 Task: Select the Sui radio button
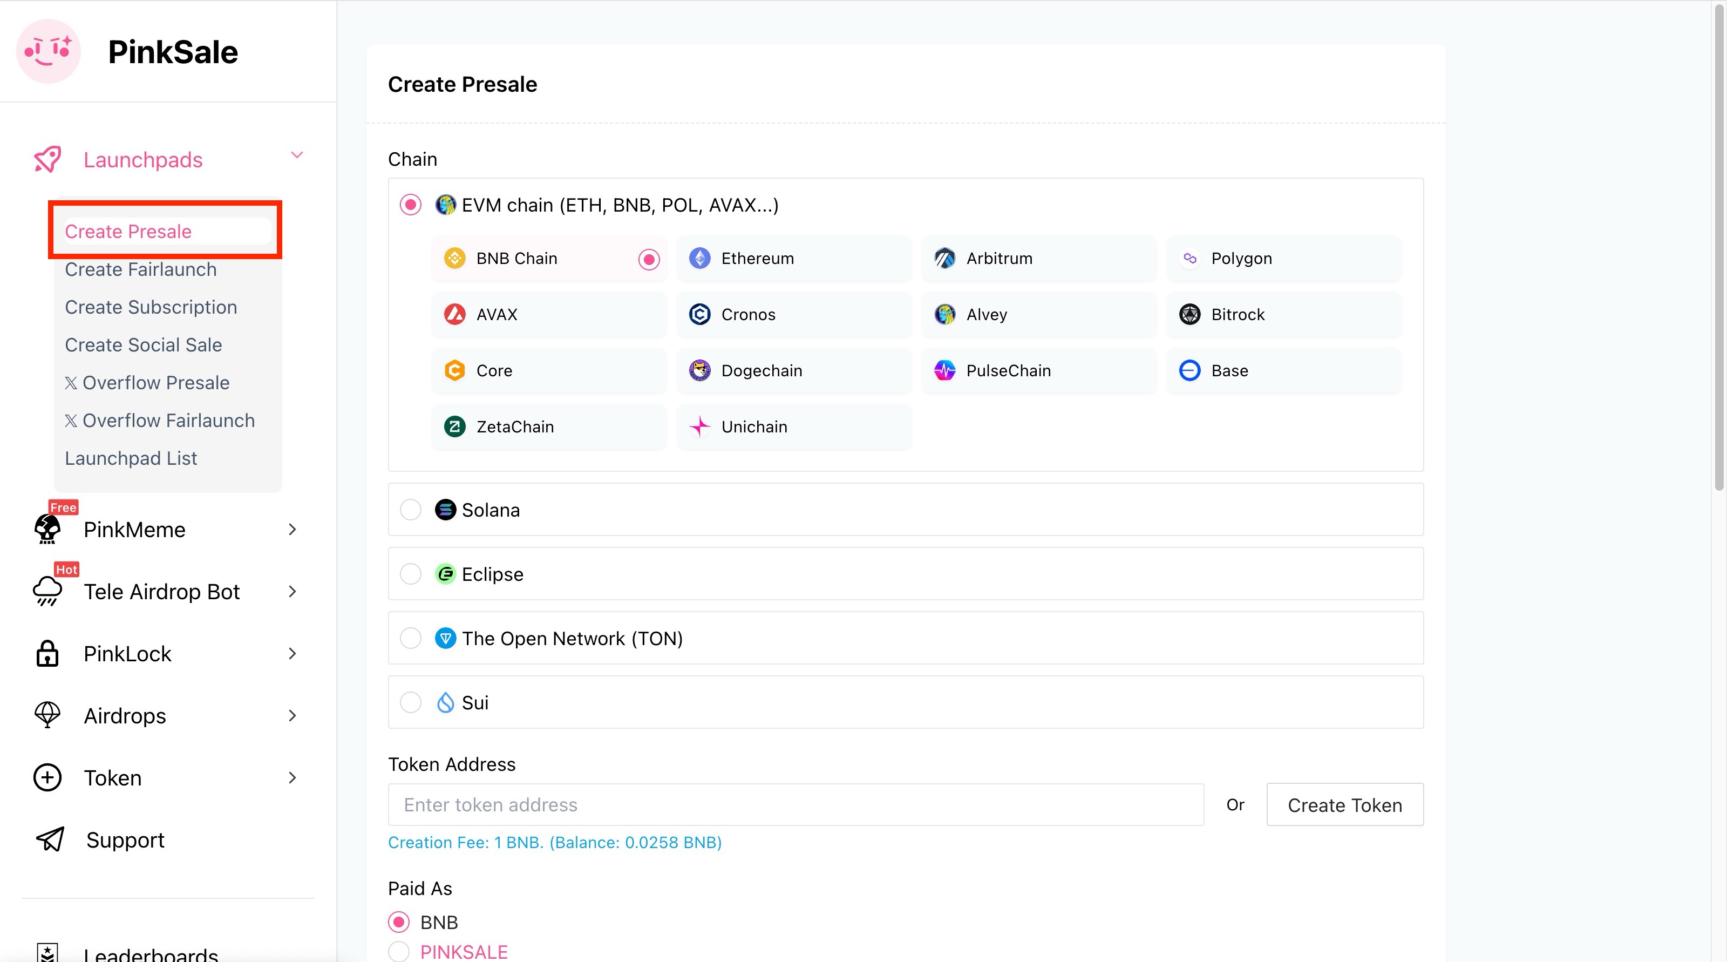point(411,702)
